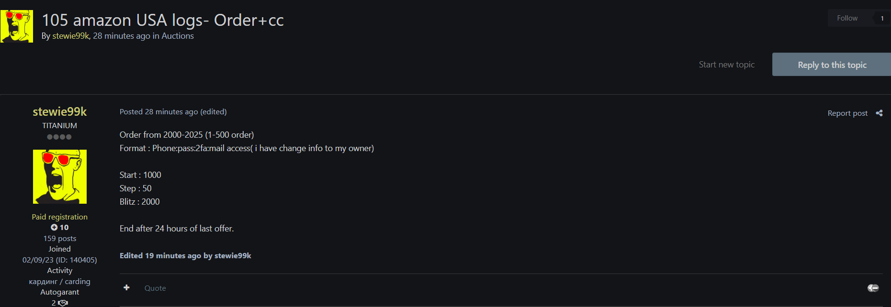
Task: Click the share icon beside Report post
Action: [879, 113]
